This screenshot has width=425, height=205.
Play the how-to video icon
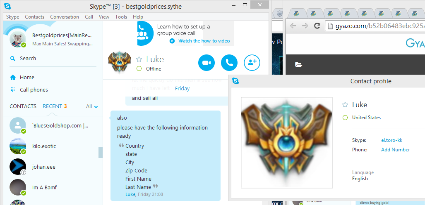172,41
